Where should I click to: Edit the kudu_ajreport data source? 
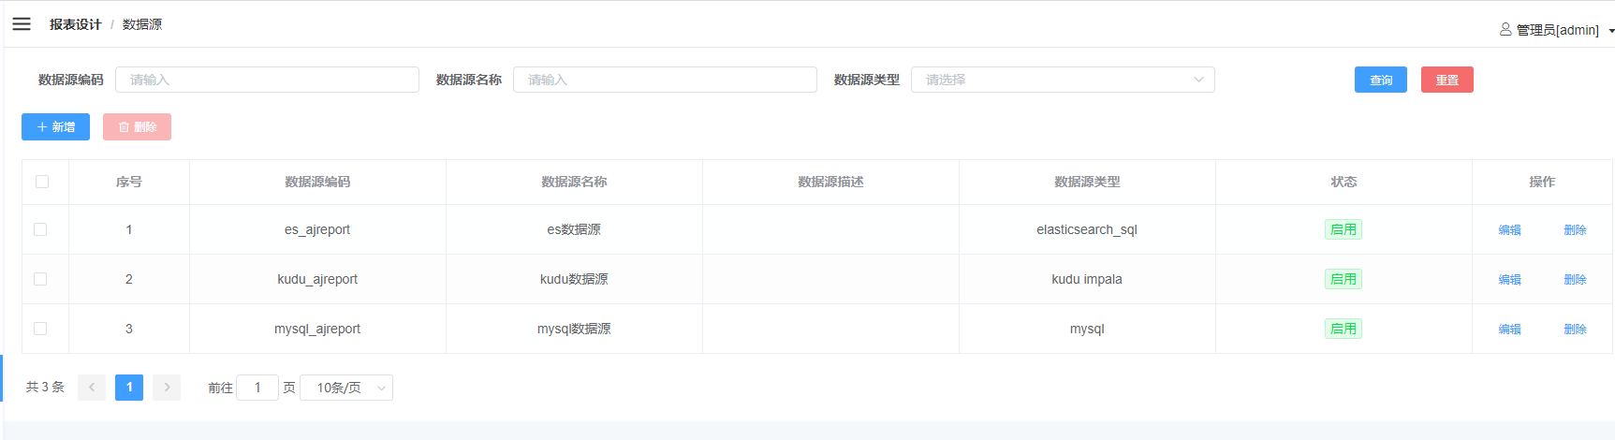tap(1509, 280)
